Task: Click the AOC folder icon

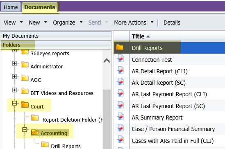Action: [25, 78]
